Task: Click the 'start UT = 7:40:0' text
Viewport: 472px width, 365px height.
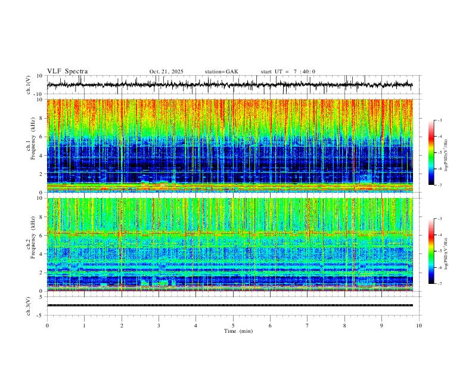Action: 288,72
